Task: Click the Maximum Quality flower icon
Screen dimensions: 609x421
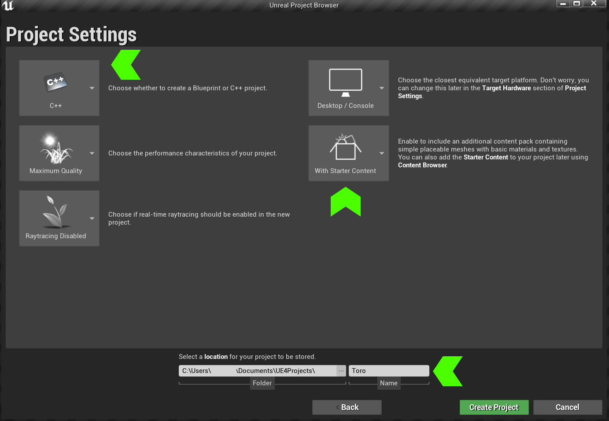Action: coord(56,148)
